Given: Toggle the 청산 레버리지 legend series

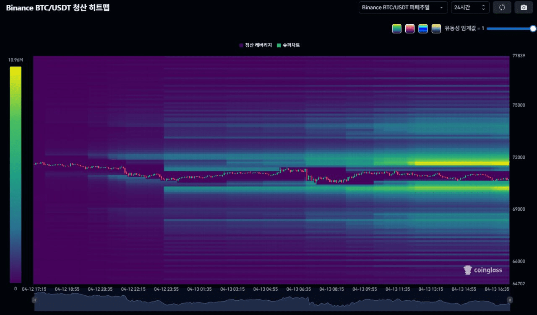Looking at the screenshot, I should (255, 45).
